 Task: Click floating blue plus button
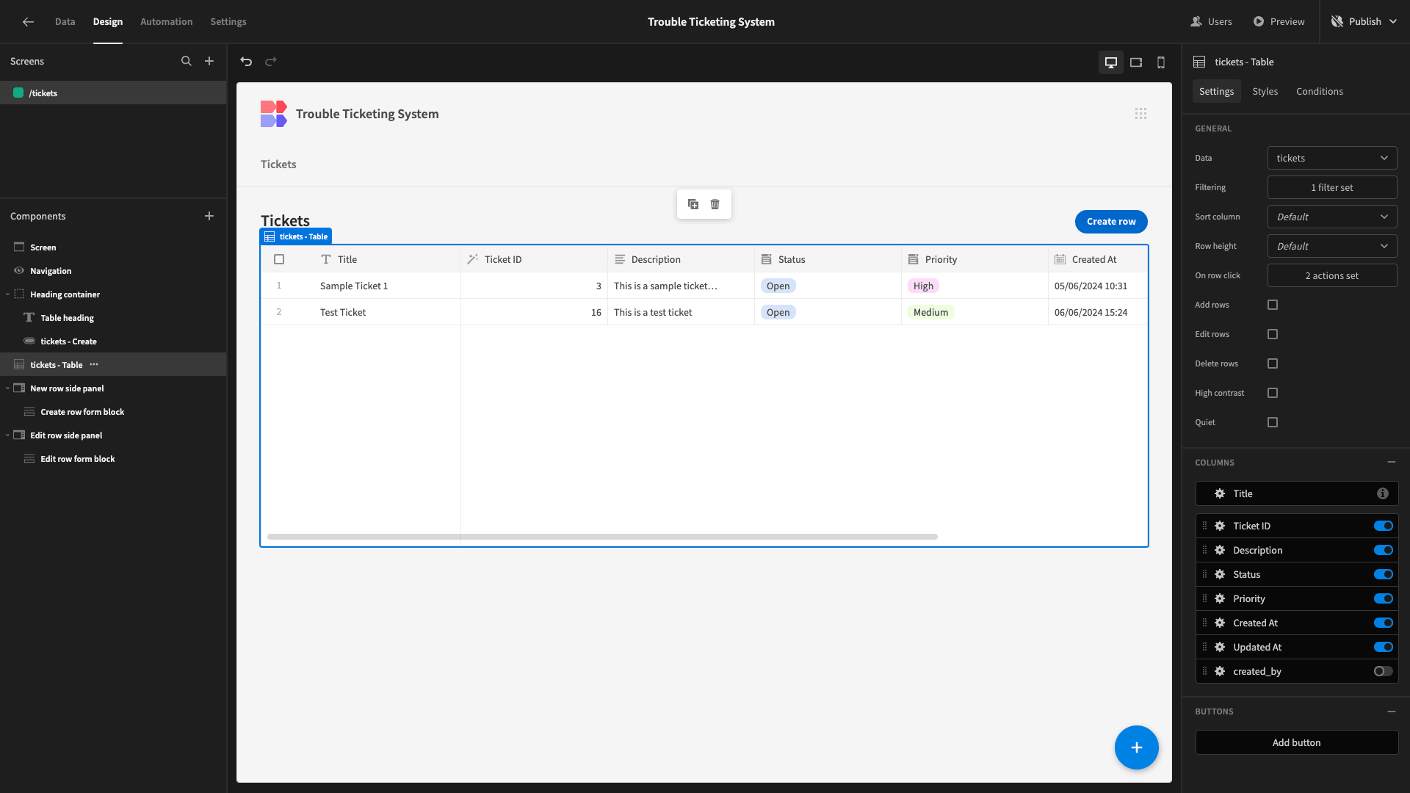pyautogui.click(x=1137, y=747)
